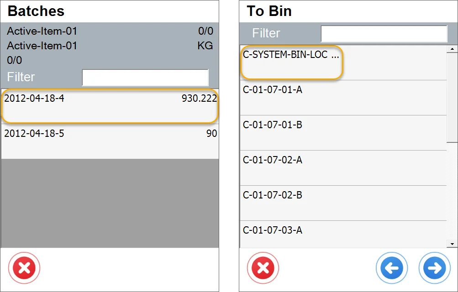Click the red cancel icon in Batches panel
Image resolution: width=458 pixels, height=292 pixels.
click(x=25, y=268)
